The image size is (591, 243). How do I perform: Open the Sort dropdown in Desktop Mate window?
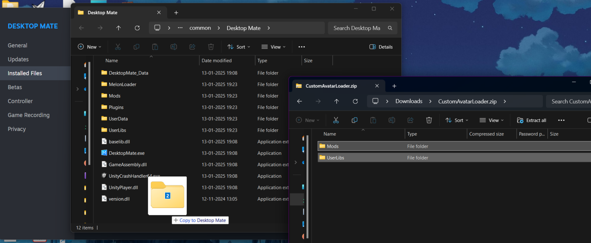239,46
